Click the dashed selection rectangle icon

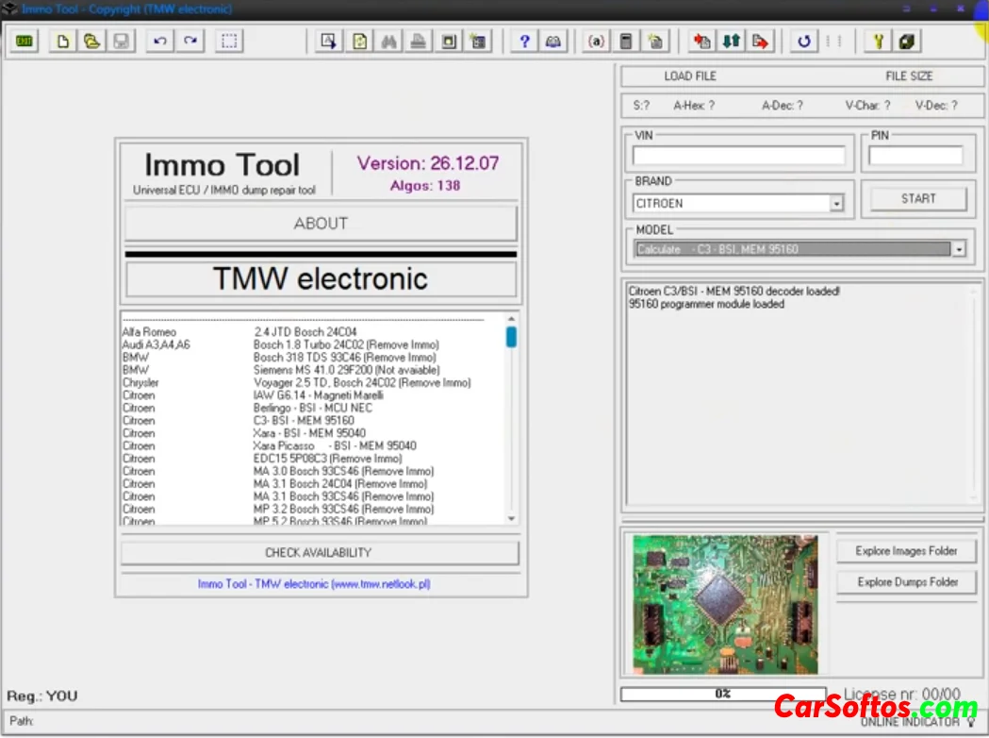coord(229,42)
